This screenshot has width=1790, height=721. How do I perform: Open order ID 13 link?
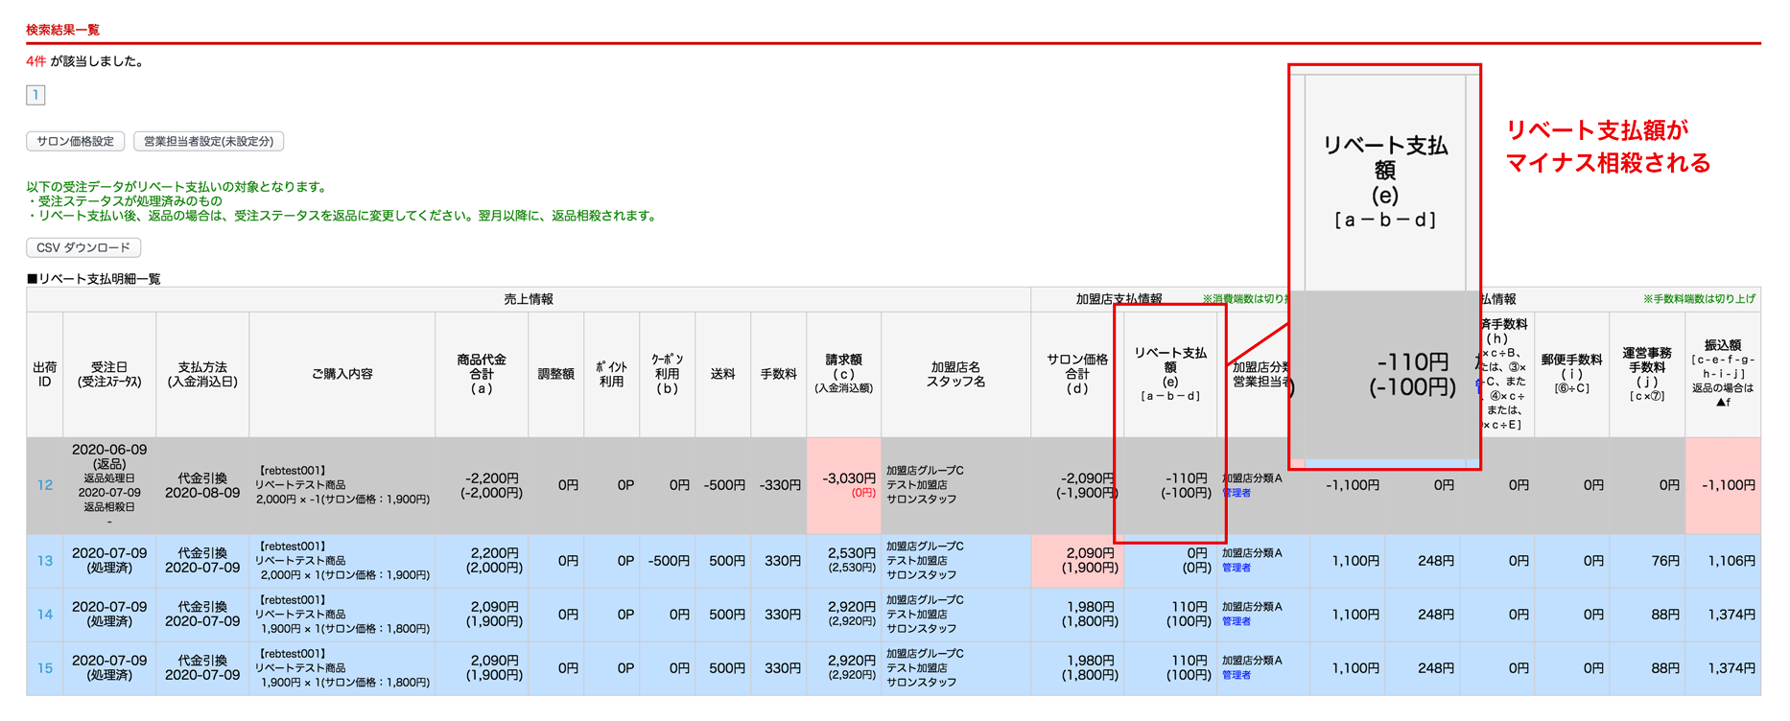45,561
